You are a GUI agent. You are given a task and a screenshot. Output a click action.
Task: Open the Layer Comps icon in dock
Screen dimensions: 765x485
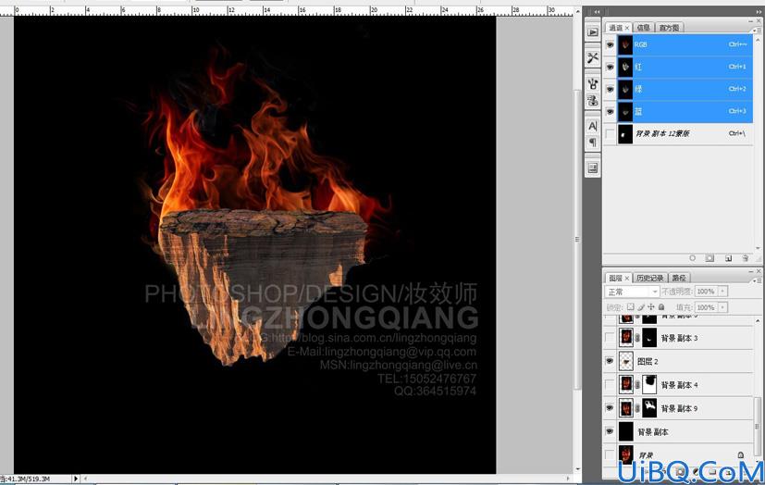pos(593,168)
